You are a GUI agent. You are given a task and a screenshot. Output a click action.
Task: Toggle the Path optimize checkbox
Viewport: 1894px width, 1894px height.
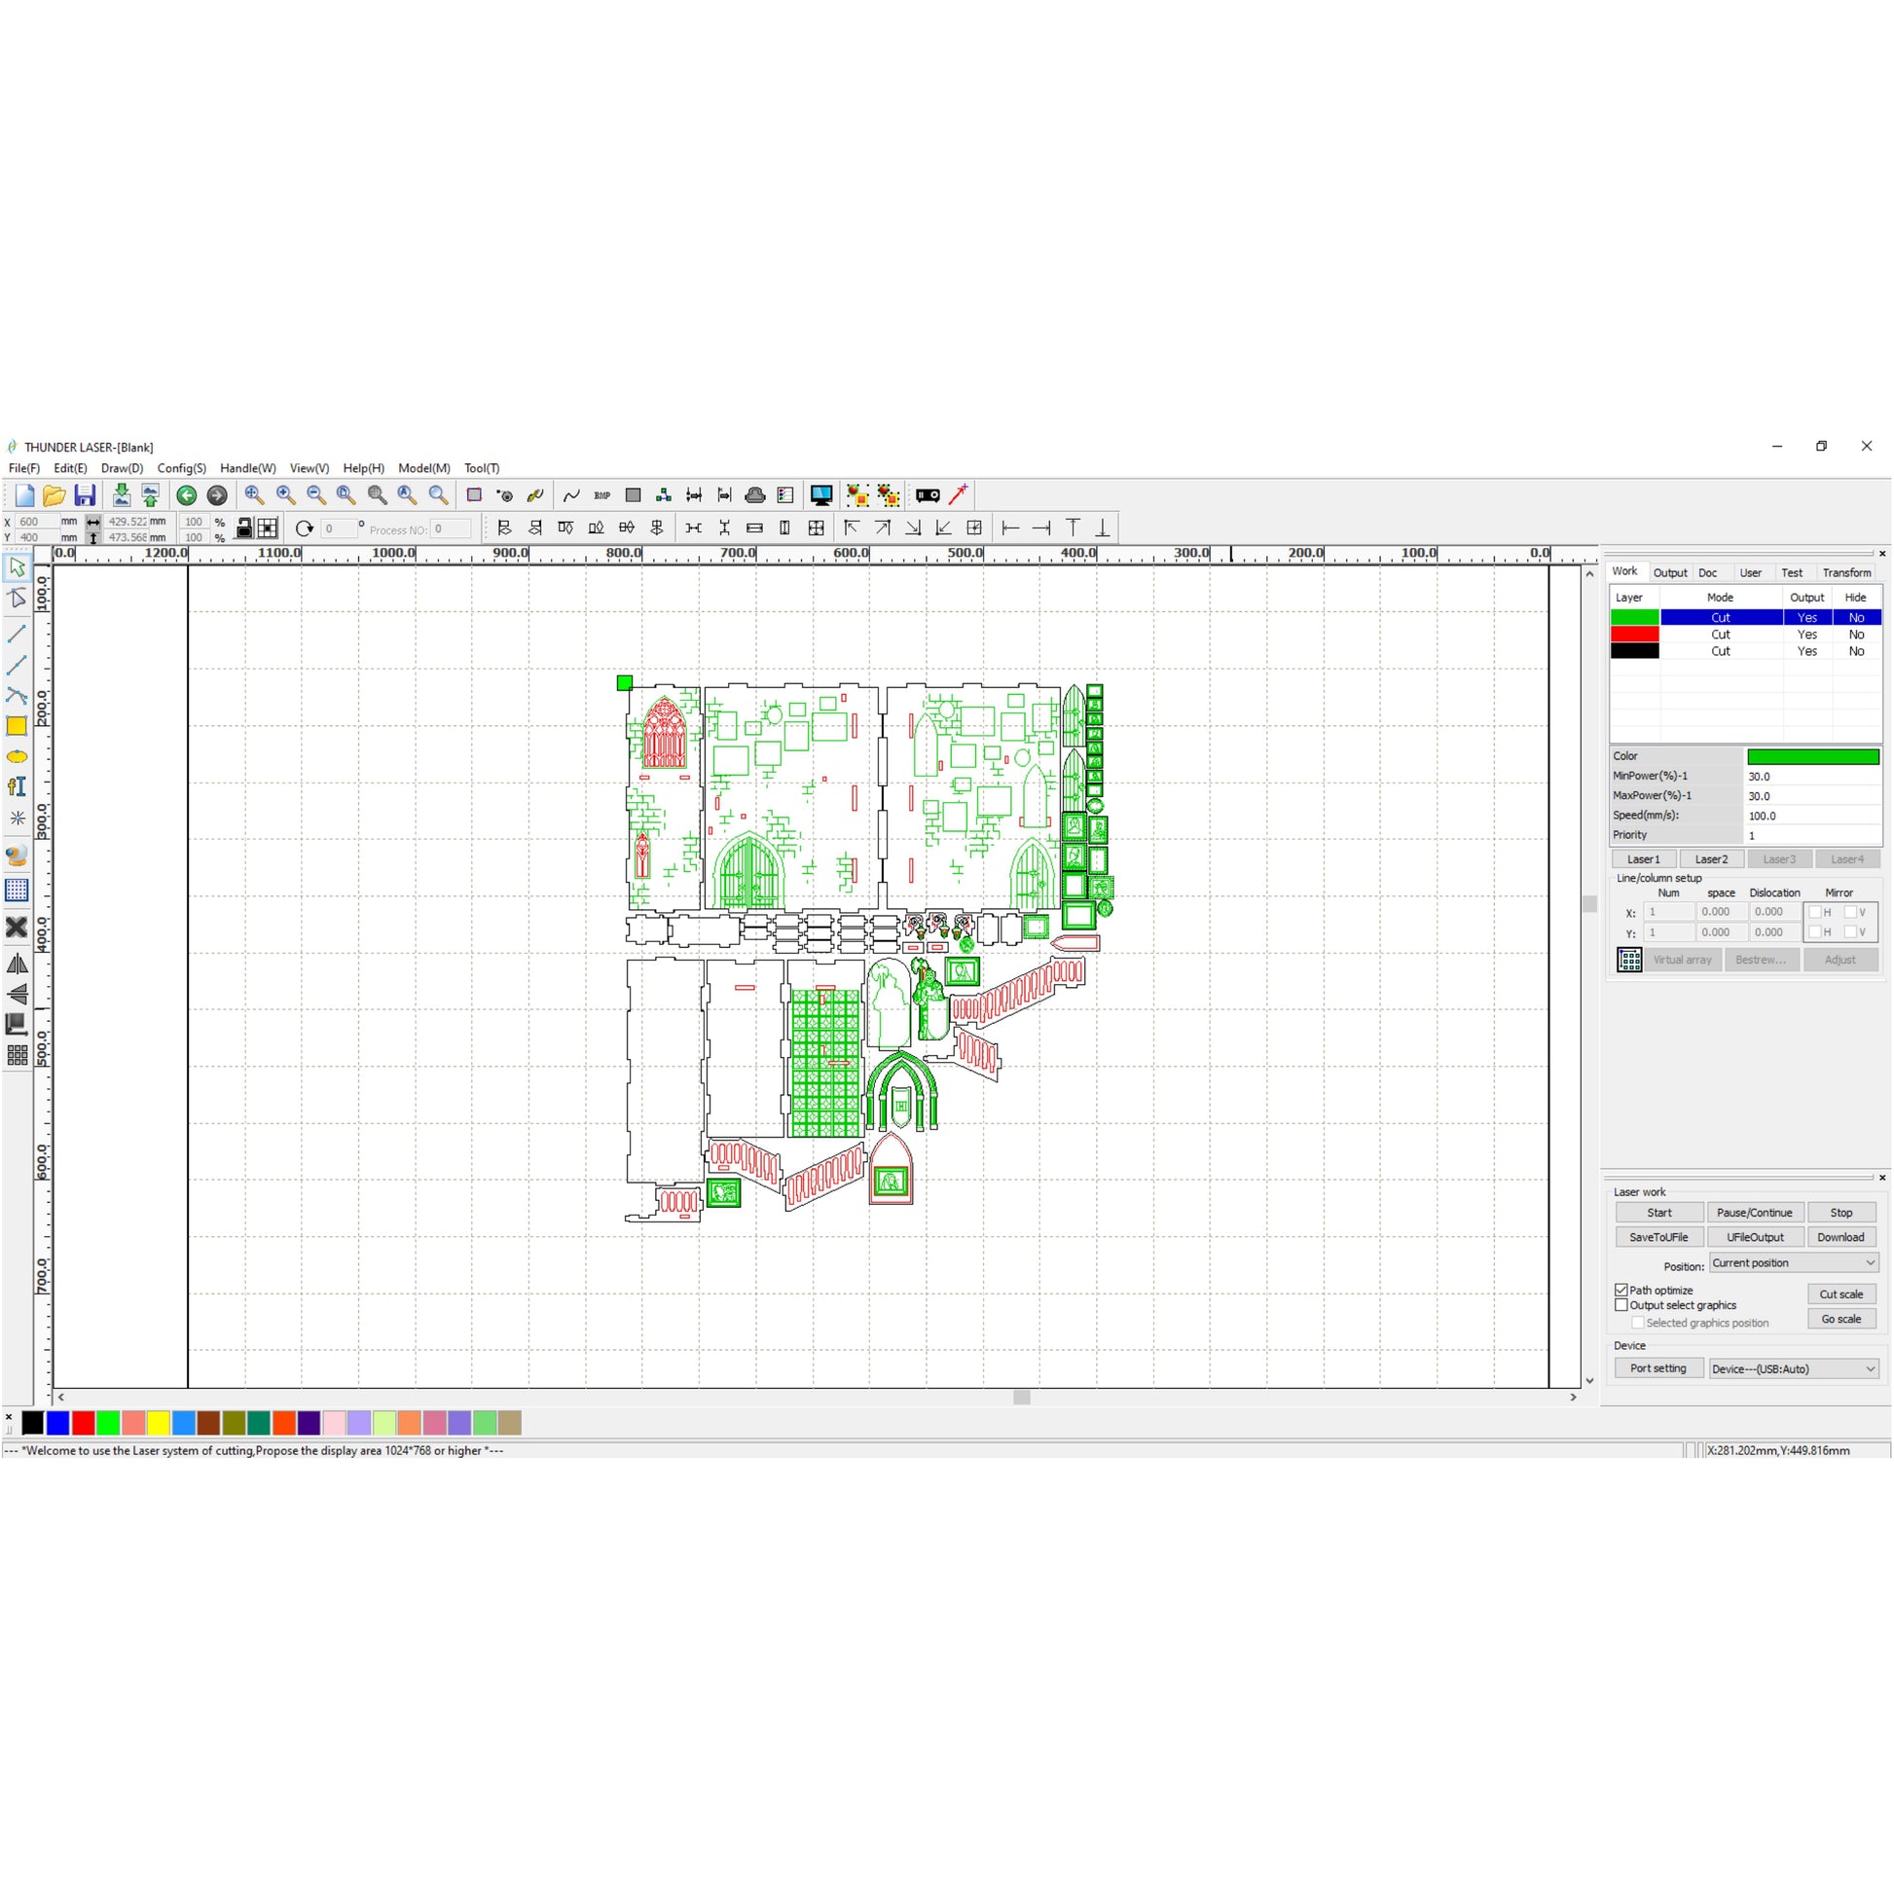pos(1621,1291)
